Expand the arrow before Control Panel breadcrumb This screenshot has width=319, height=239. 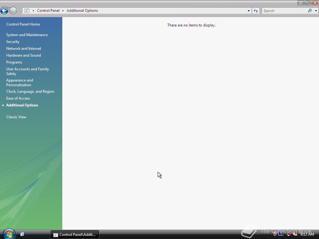[x=33, y=11]
